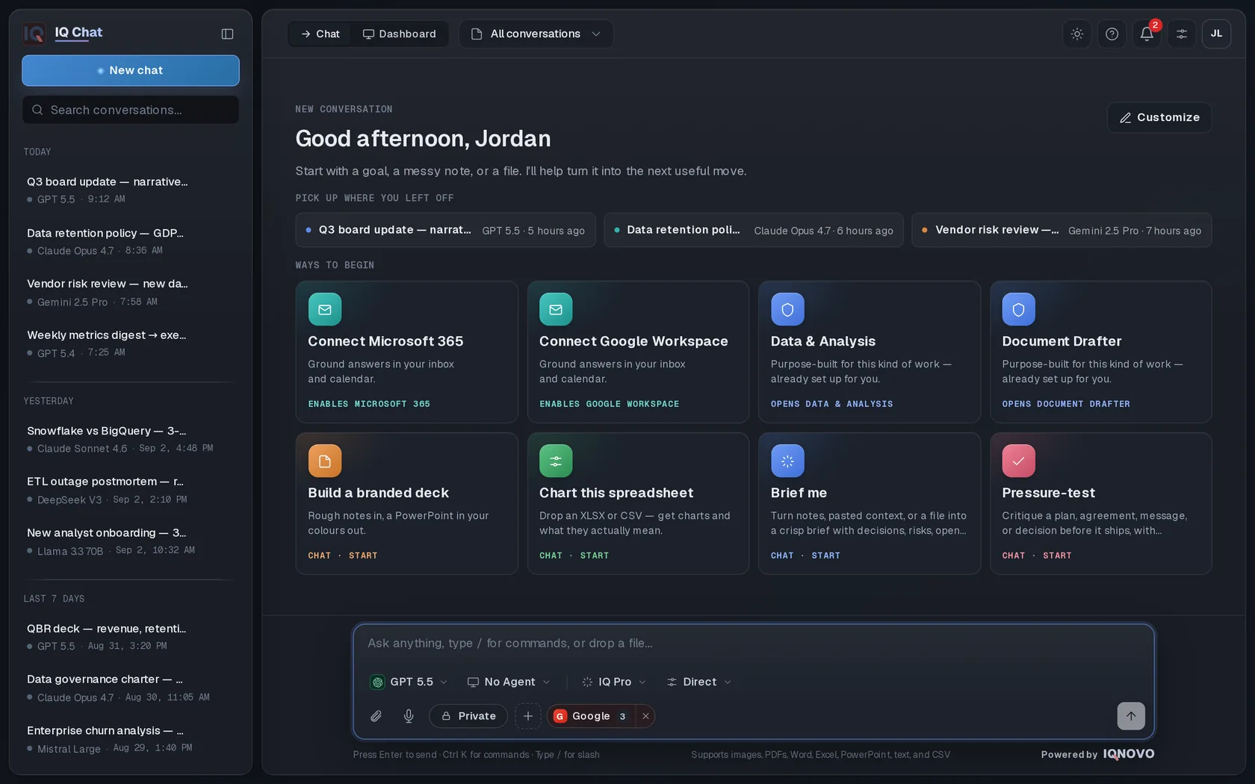Send message with the up arrow button
The height and width of the screenshot is (784, 1255).
(1131, 716)
